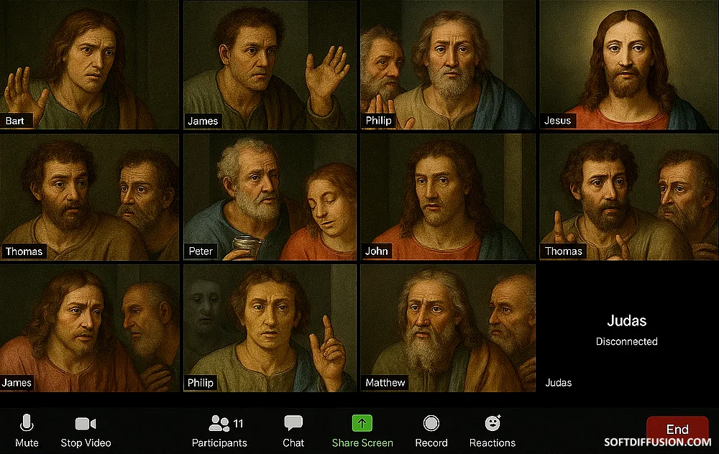This screenshot has width=719, height=454.
Task: Select the Jesus video tile
Action: click(629, 65)
